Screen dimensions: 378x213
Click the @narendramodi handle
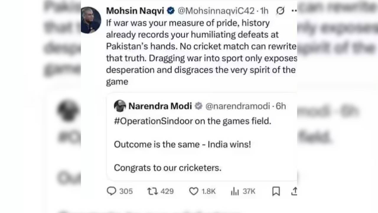pyautogui.click(x=237, y=106)
